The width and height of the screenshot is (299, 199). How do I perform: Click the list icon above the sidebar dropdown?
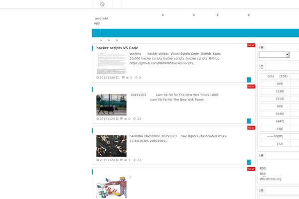(262, 47)
